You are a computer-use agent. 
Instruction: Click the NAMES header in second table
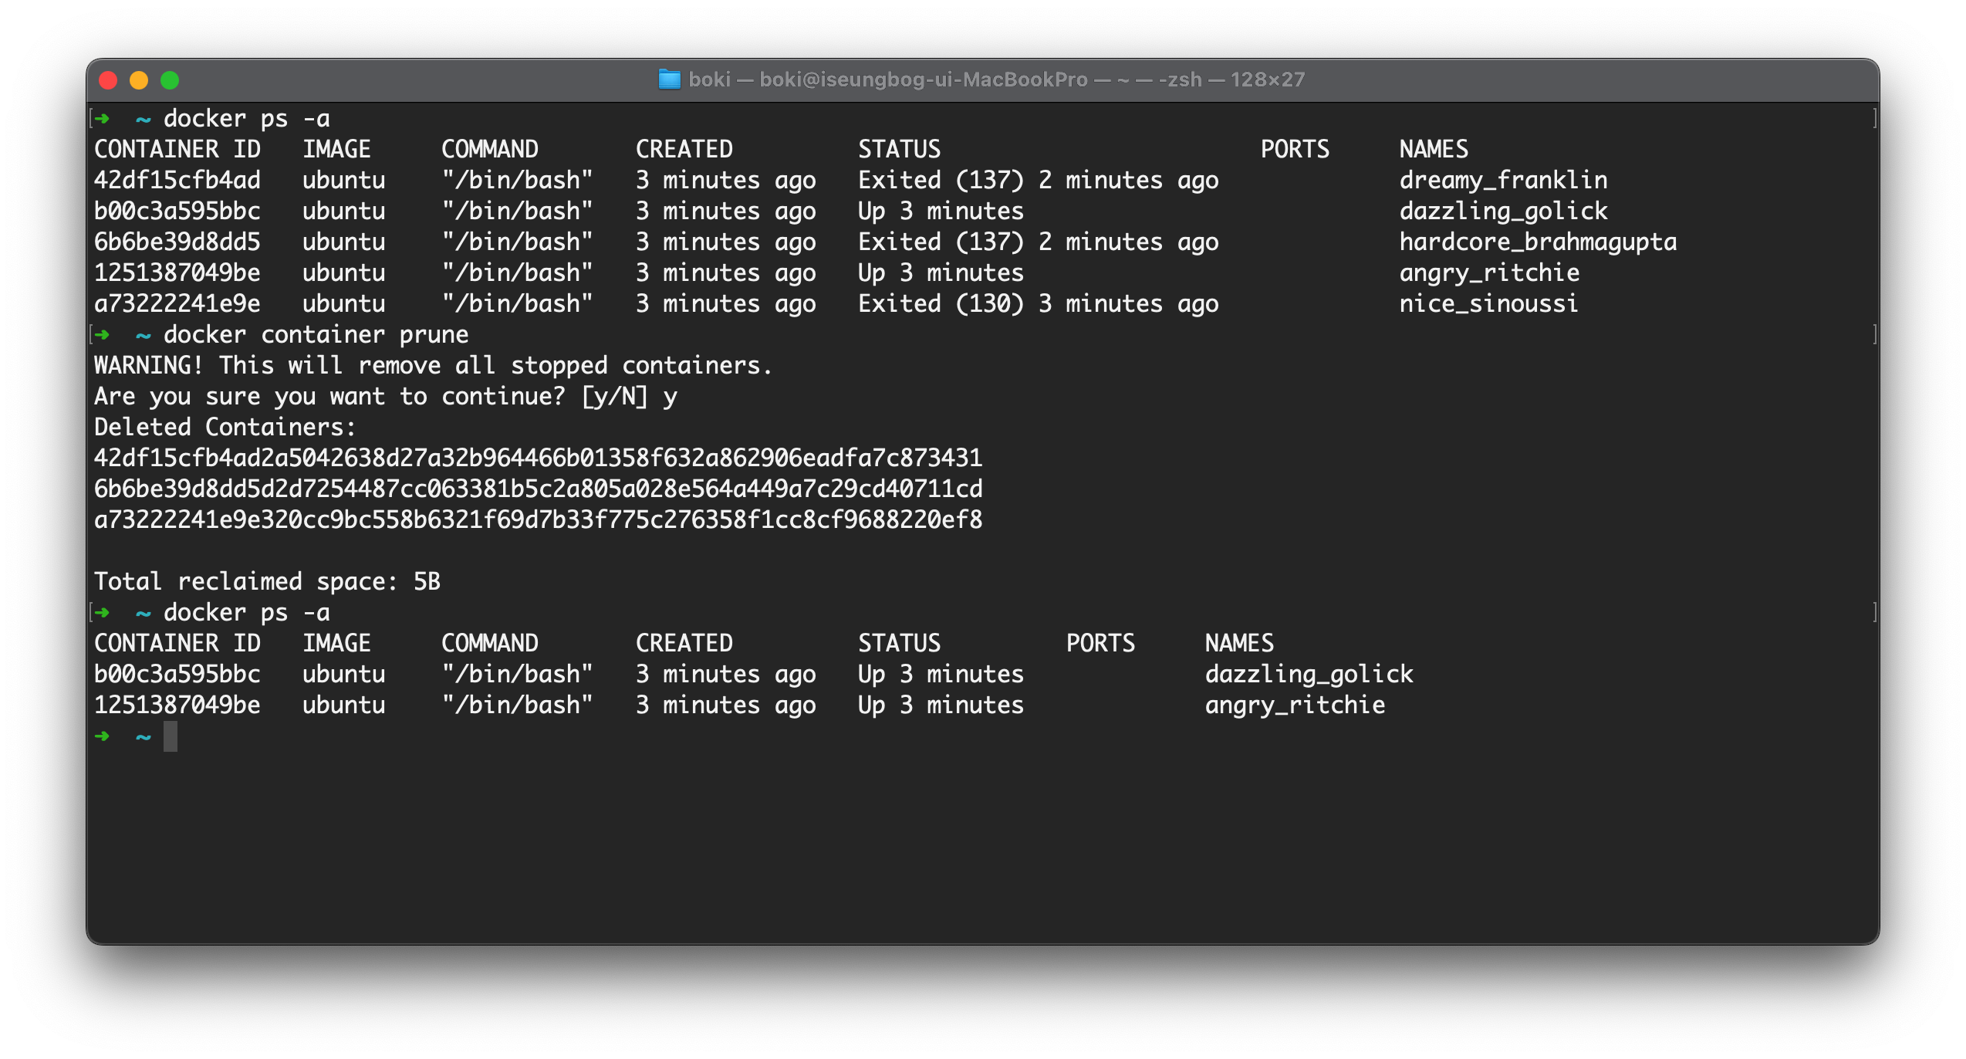pos(1239,644)
